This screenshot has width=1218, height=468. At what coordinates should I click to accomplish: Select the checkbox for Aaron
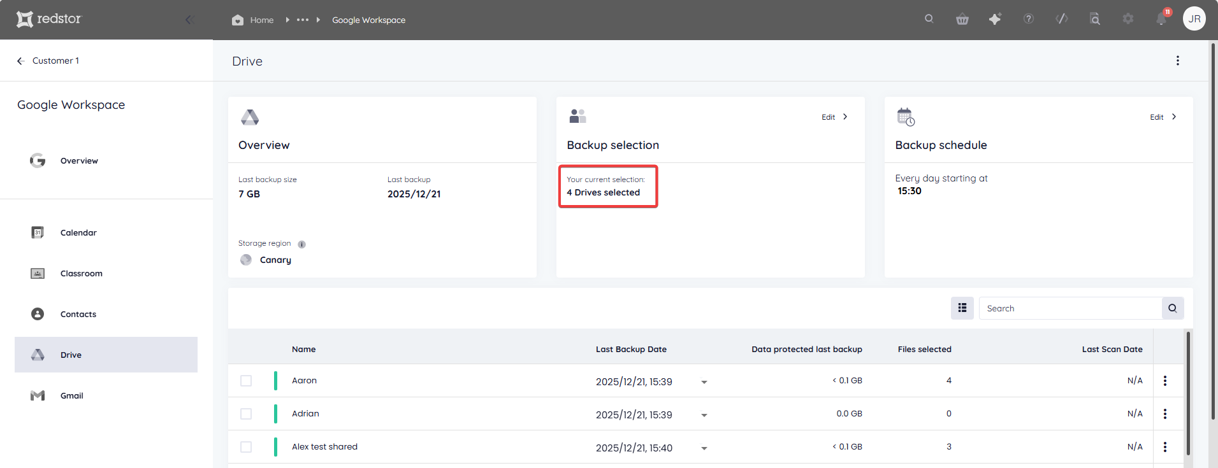[246, 381]
